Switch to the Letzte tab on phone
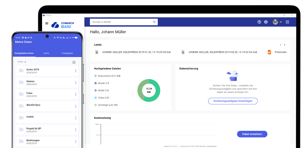Screen dimensions: 303x148 point(46,53)
